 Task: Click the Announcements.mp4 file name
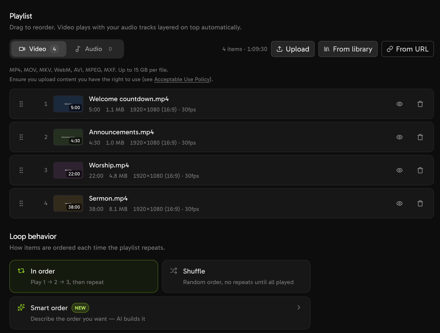121,132
